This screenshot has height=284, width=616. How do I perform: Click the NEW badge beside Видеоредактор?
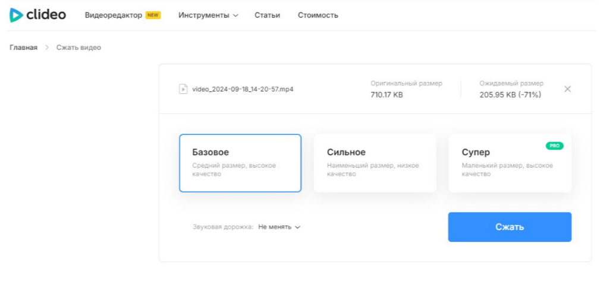click(x=153, y=15)
